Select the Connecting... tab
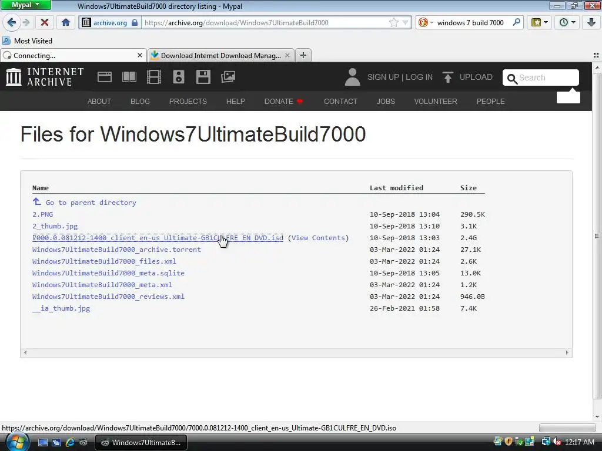602x451 pixels. click(73, 55)
